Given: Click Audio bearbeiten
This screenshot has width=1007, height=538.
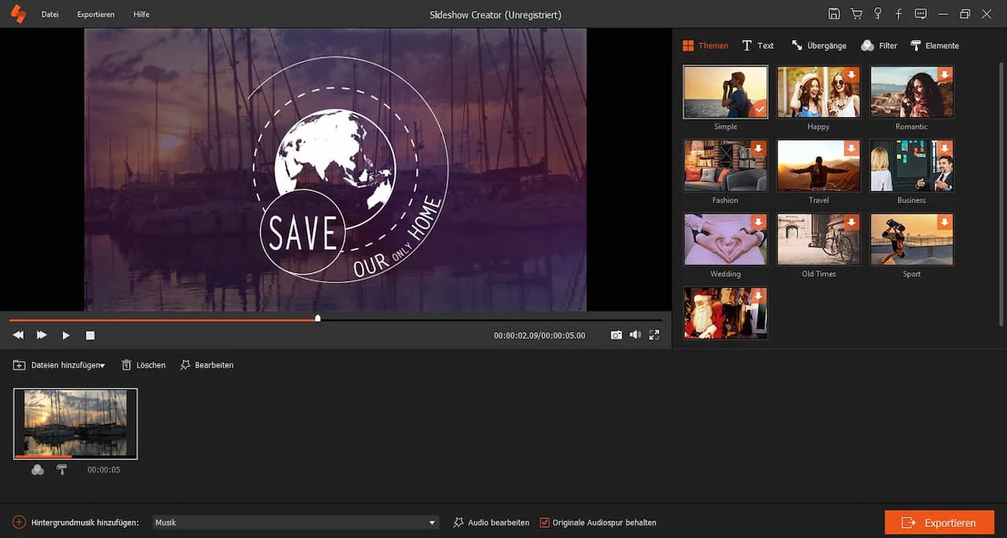Looking at the screenshot, I should (492, 522).
